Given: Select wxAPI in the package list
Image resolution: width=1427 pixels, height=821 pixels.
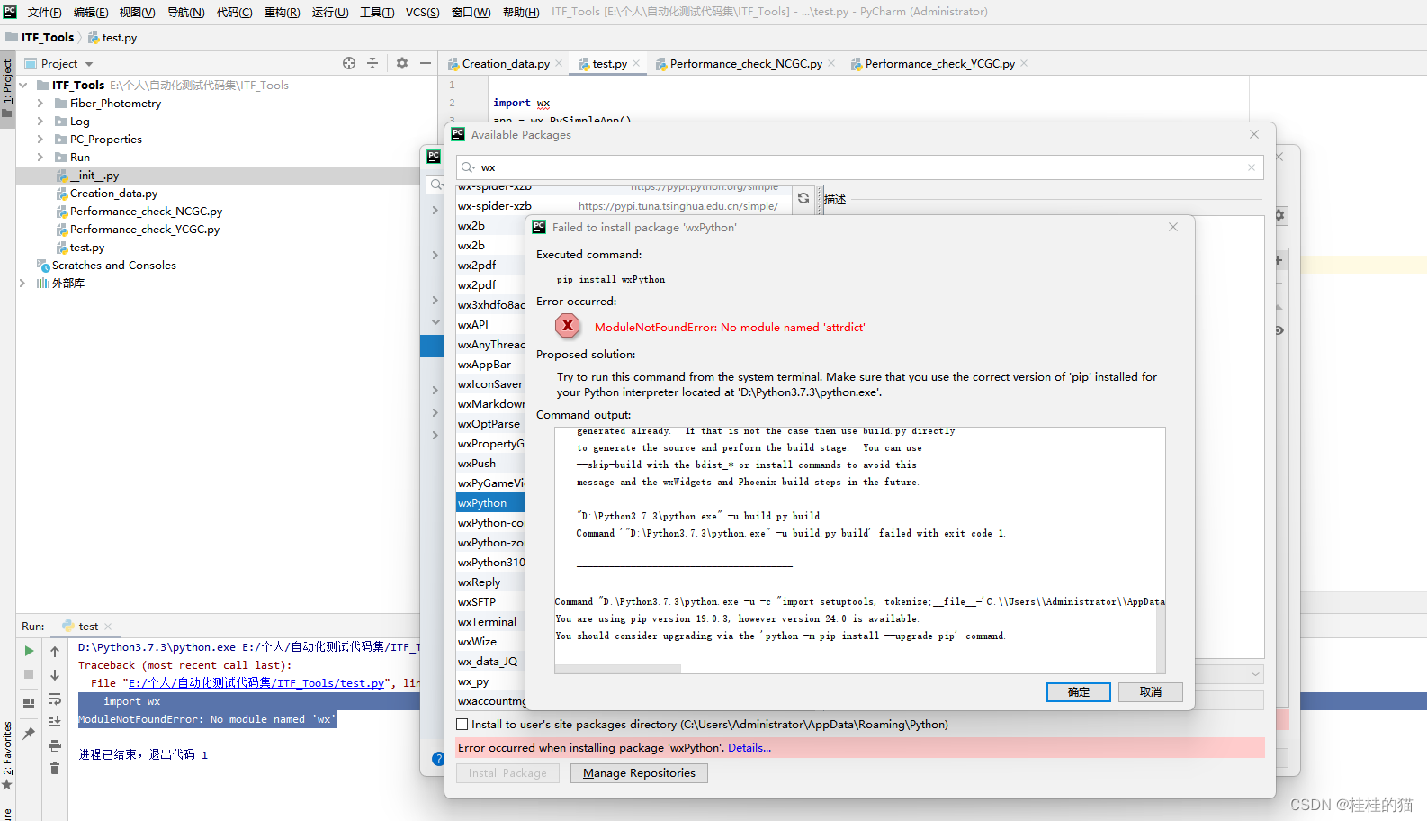Looking at the screenshot, I should (x=491, y=325).
